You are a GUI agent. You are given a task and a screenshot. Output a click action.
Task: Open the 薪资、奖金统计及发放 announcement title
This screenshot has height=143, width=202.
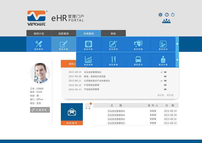tap(95, 76)
